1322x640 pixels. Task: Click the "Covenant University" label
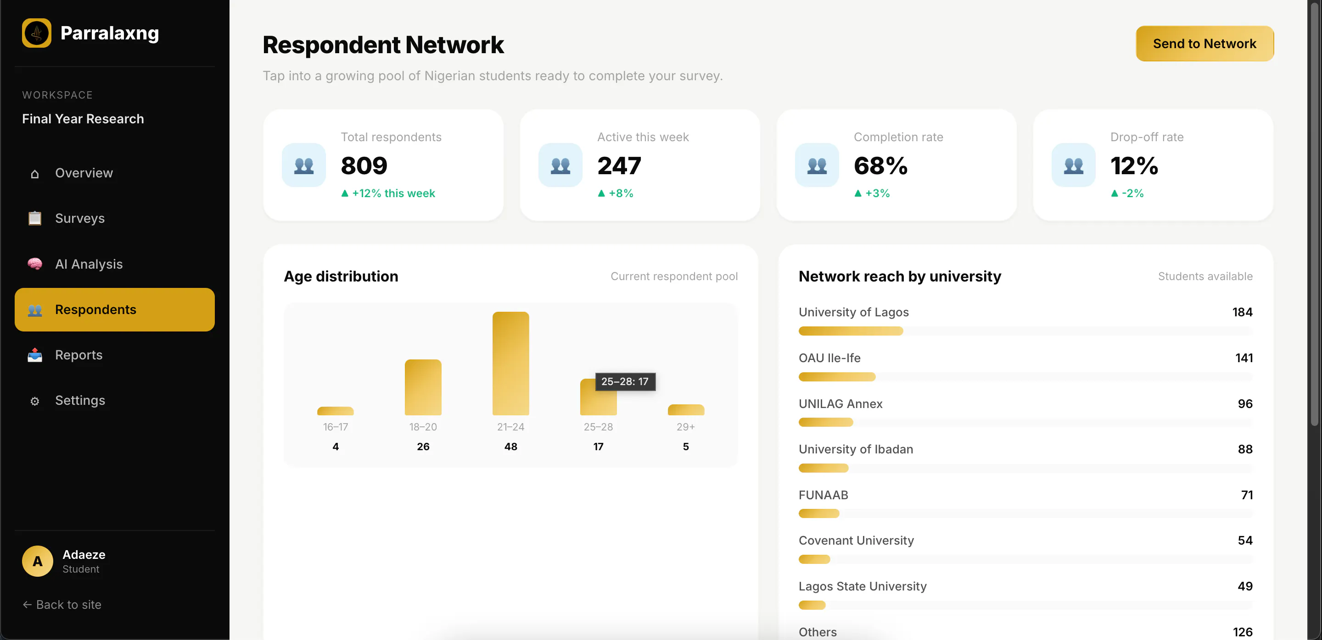(856, 541)
